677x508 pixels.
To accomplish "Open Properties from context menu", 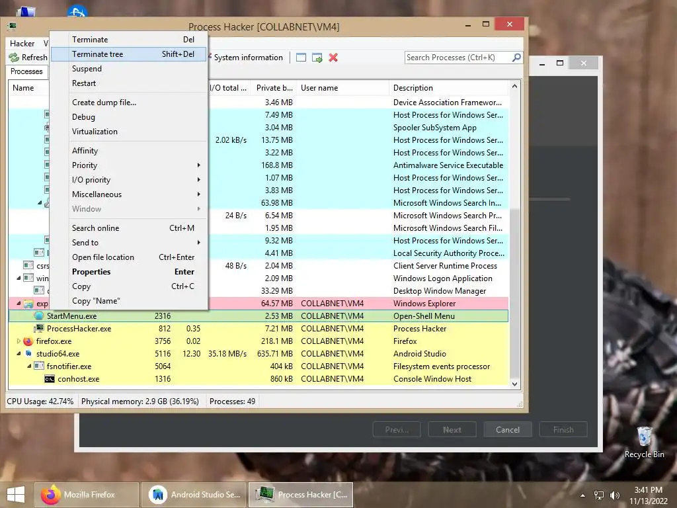I will pos(129,272).
